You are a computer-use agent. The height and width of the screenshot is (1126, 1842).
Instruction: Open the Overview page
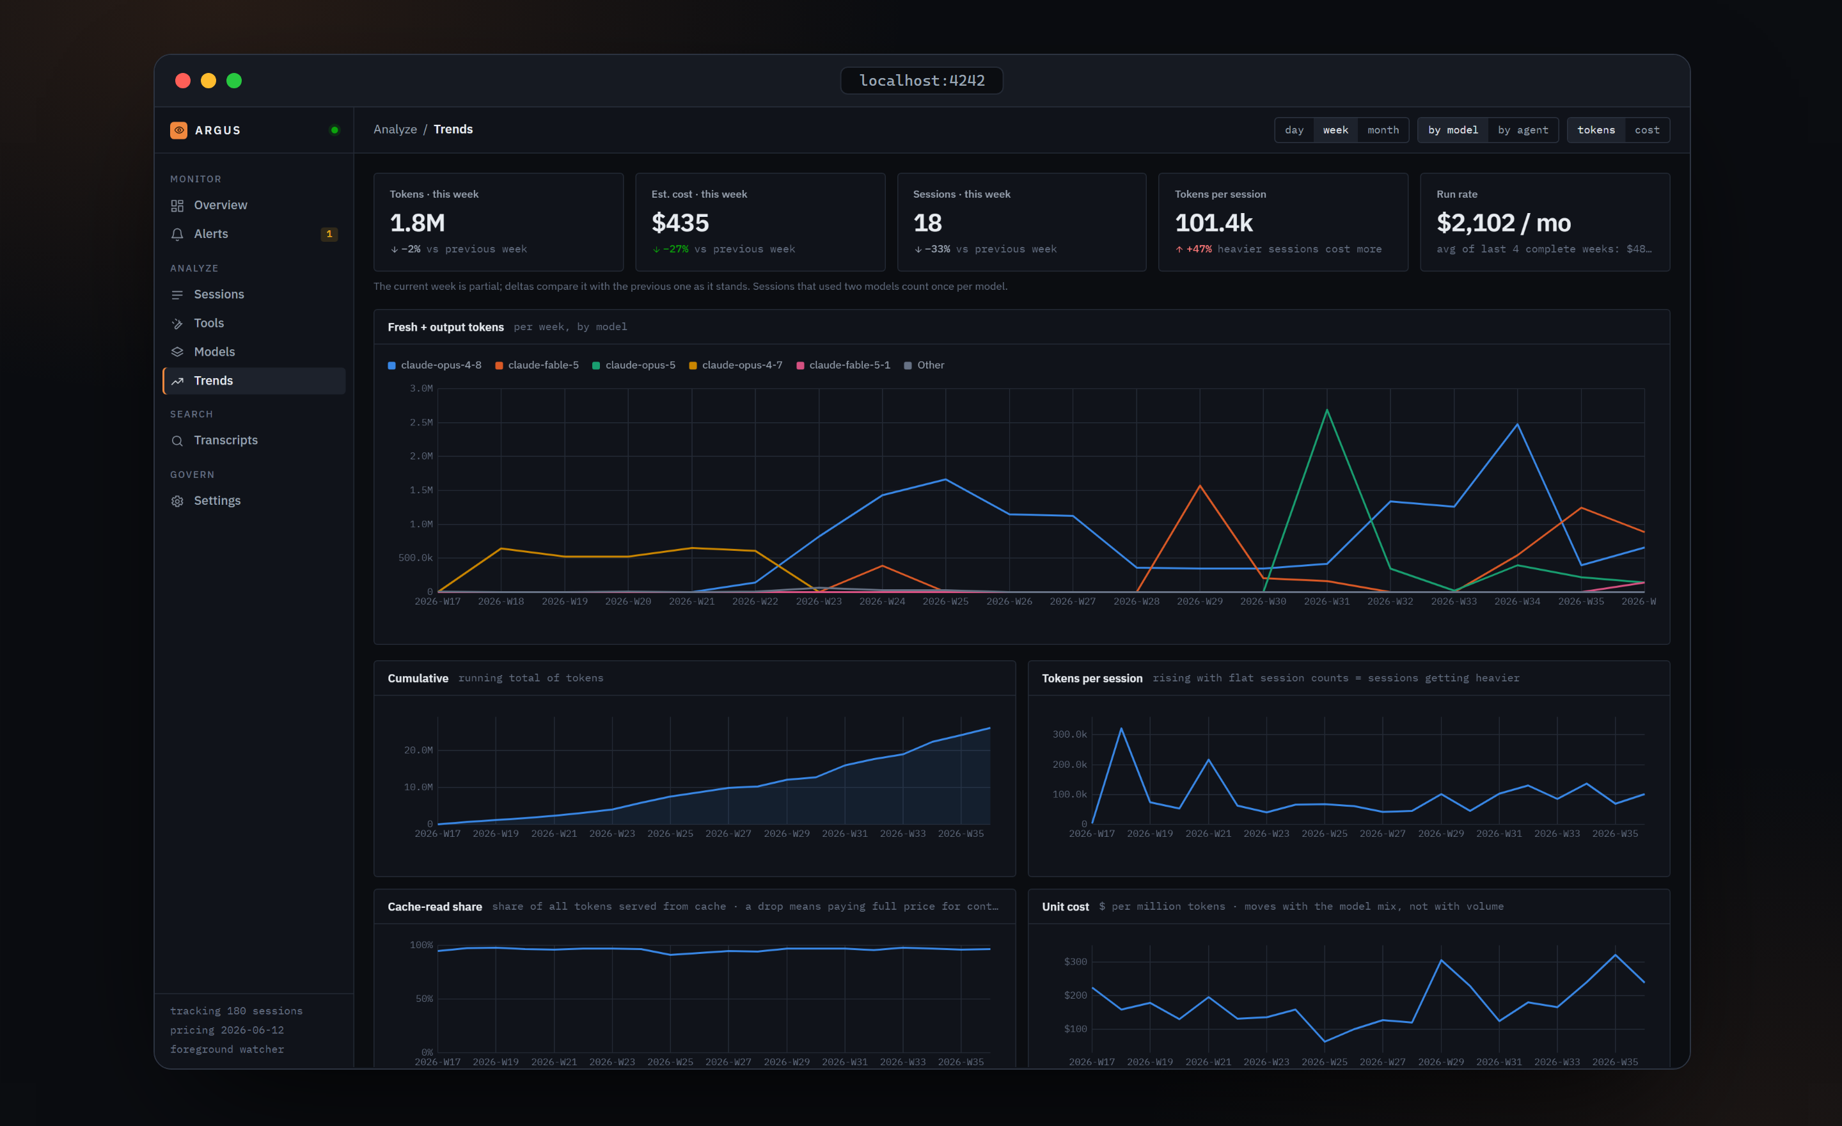pos(254,205)
